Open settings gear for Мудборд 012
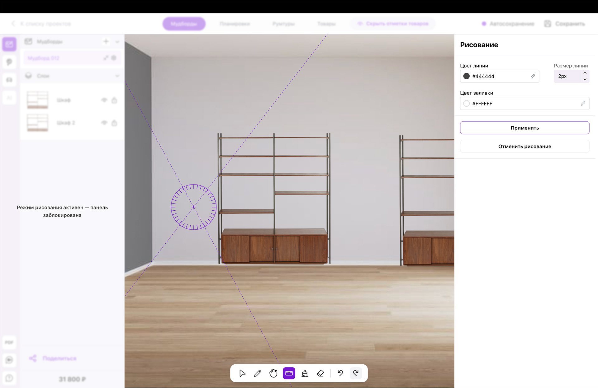The image size is (598, 388). 114,58
